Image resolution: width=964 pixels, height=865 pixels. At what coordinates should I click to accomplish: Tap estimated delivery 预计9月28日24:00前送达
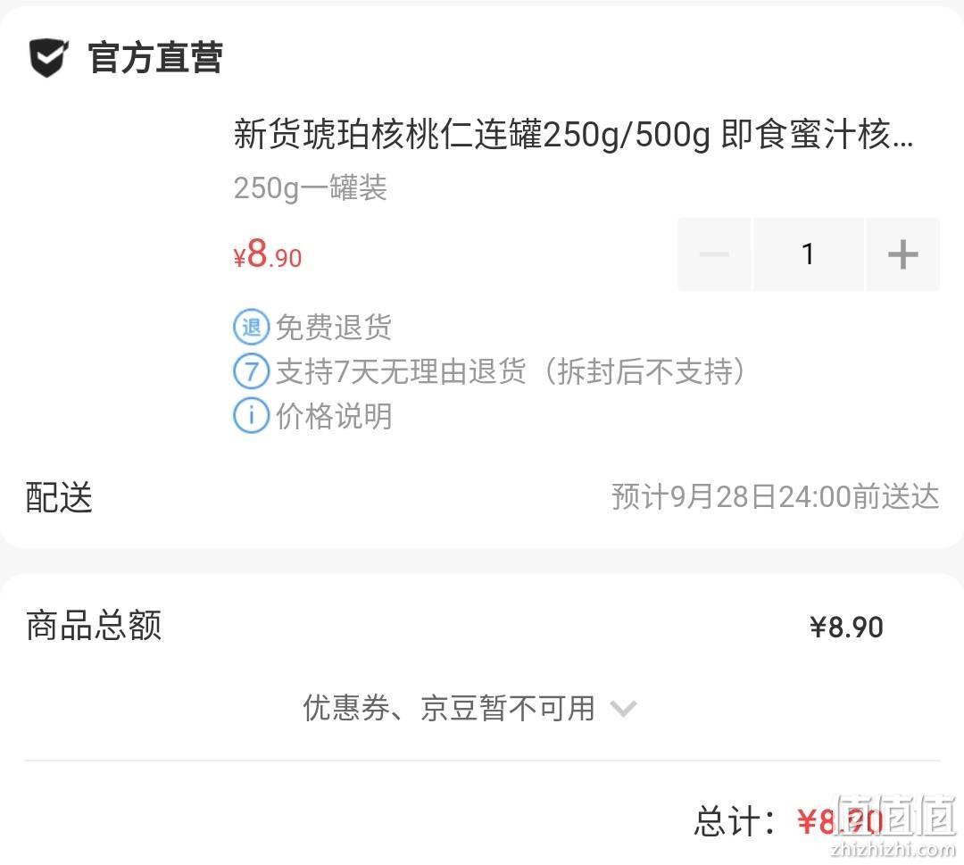click(x=776, y=496)
